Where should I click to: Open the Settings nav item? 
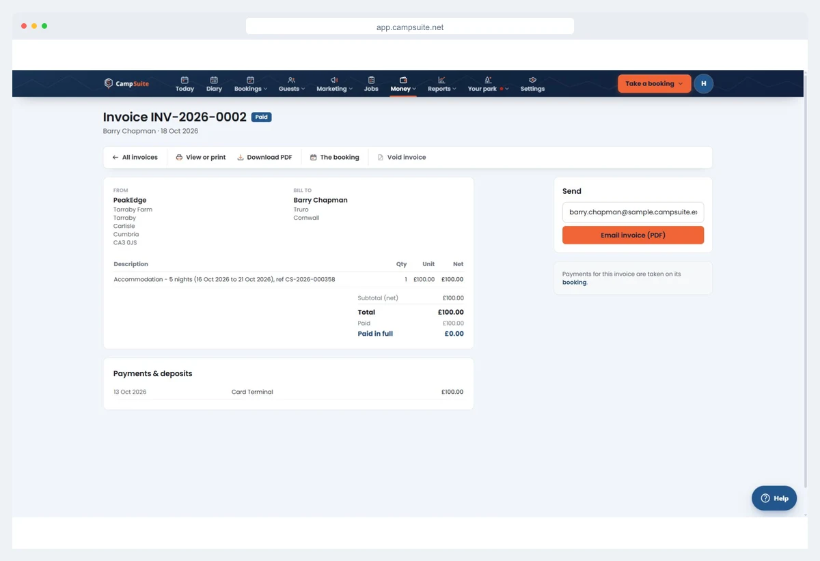(x=532, y=83)
